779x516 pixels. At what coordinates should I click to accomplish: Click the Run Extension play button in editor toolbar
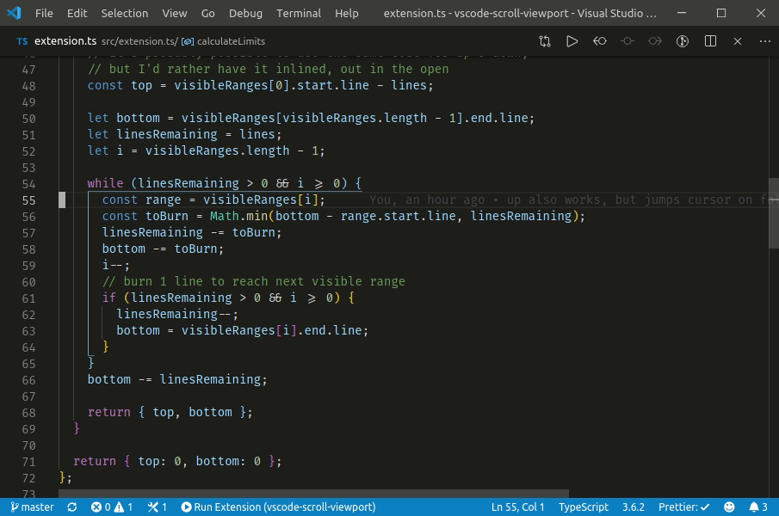coord(572,40)
